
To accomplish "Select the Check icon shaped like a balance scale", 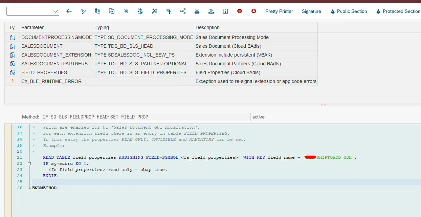I will point(140,11).
